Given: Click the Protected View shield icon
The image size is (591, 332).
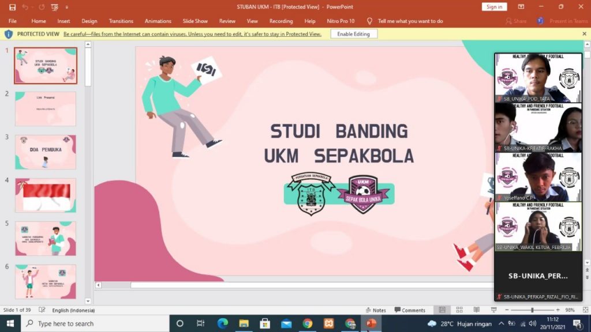Looking at the screenshot, I should [8, 34].
